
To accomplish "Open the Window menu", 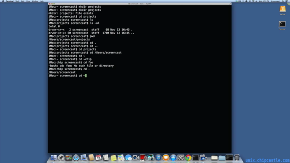I will [35, 1].
